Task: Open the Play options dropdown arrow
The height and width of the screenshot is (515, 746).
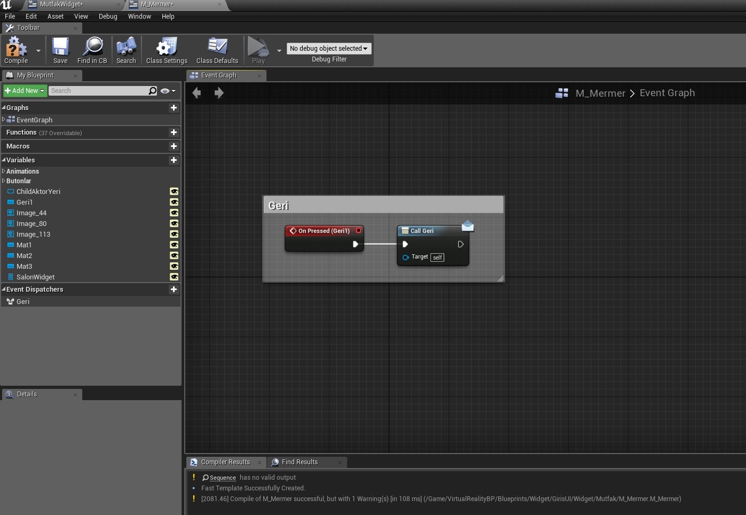Action: pyautogui.click(x=279, y=51)
